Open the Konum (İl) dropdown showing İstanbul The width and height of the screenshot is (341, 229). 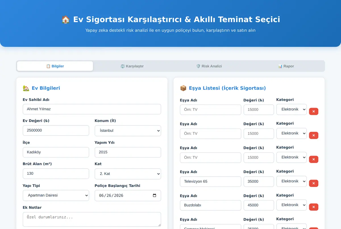[128, 131]
